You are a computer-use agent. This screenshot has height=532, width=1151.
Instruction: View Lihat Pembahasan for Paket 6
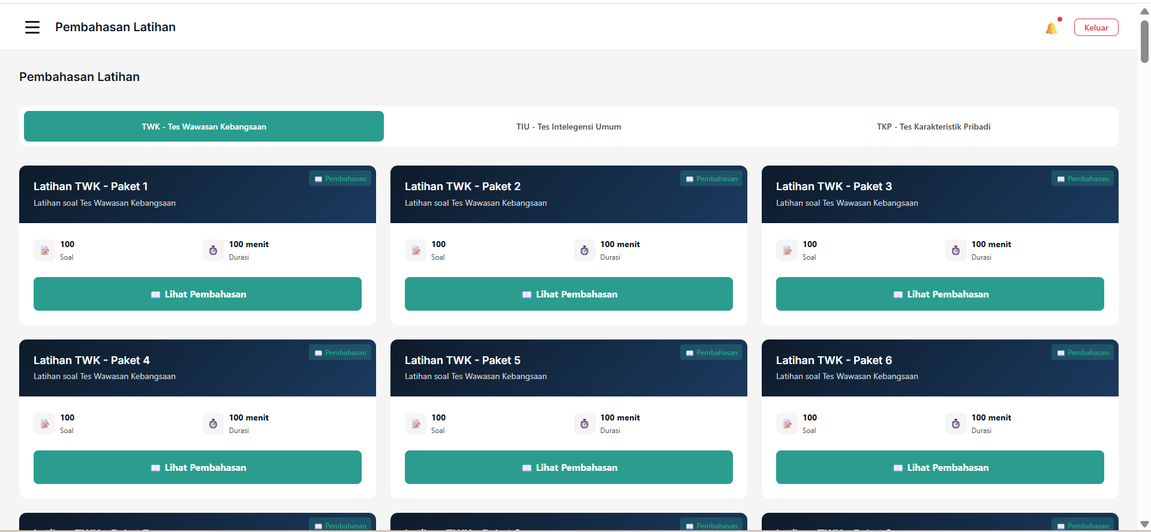[940, 467]
